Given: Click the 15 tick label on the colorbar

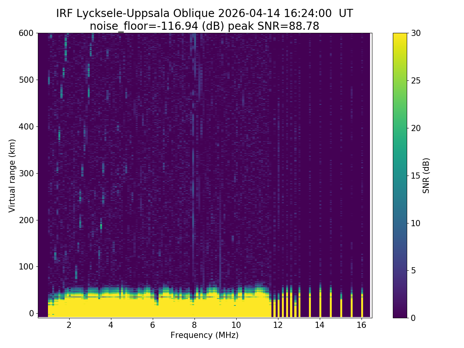Looking at the screenshot, I should (415, 176).
